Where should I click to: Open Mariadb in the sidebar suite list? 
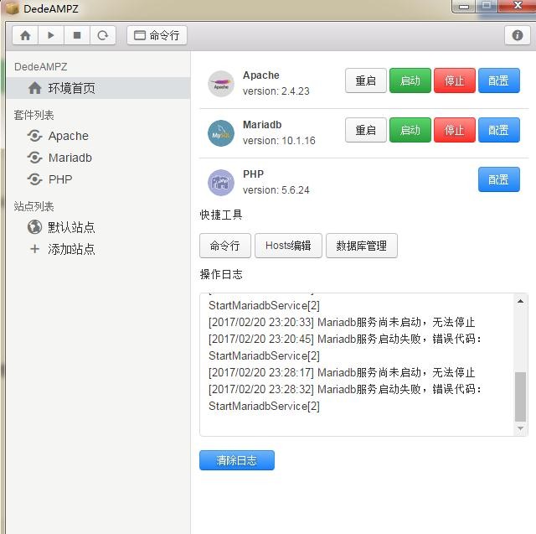click(70, 158)
